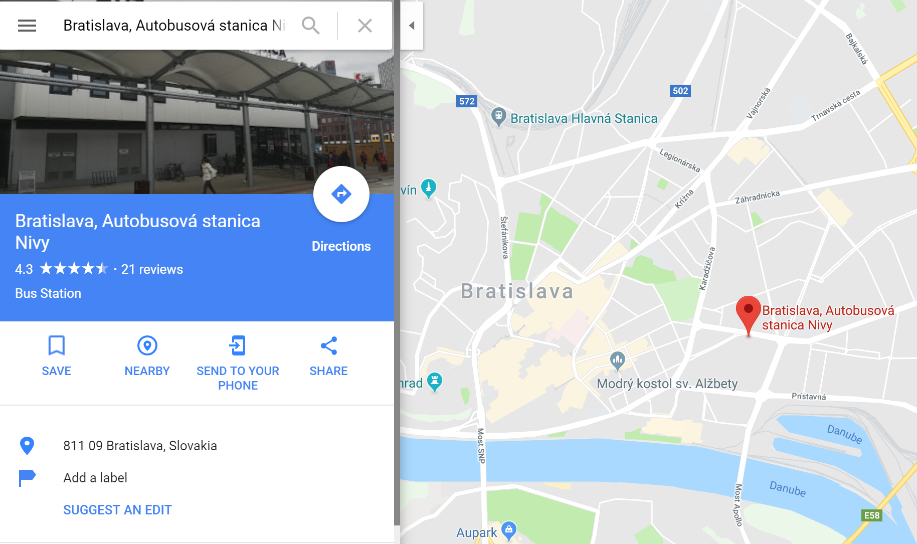
Task: Select Send to your phone icon
Action: (x=238, y=345)
